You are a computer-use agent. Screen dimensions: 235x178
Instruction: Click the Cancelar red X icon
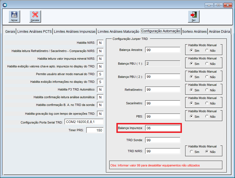35,16
